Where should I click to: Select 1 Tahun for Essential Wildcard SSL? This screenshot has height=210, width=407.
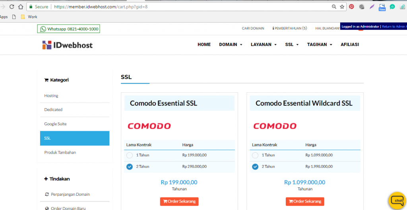(x=255, y=155)
